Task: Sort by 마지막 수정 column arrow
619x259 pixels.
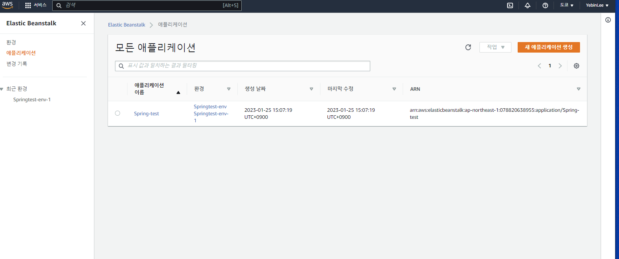Action: [x=394, y=89]
